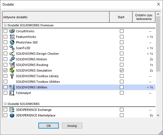Select the FeatureWorks row label
The height and width of the screenshot is (135, 163).
(x=26, y=37)
